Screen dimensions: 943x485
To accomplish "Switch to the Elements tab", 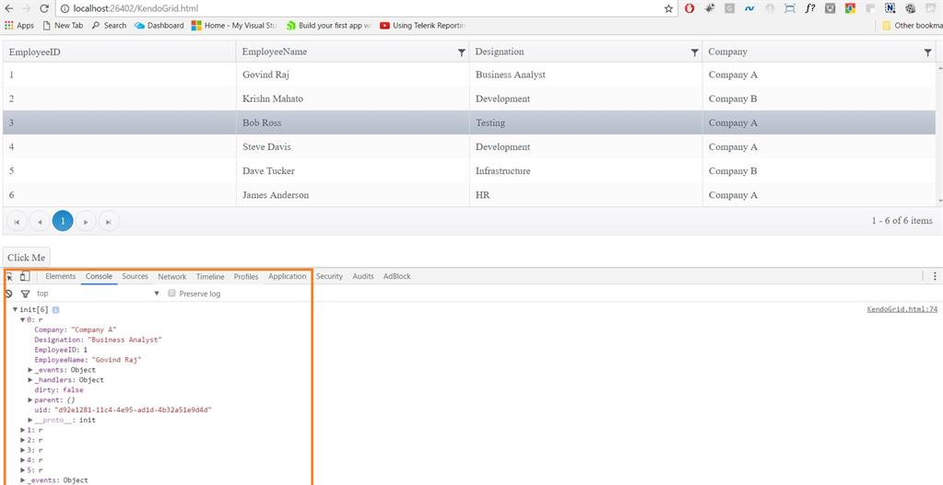I will coord(60,276).
